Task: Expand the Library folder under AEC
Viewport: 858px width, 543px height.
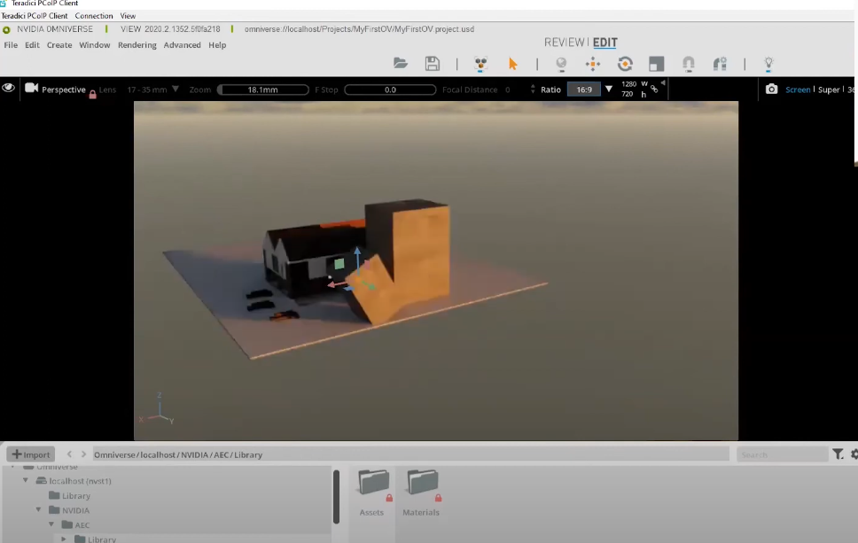Action: [x=64, y=539]
